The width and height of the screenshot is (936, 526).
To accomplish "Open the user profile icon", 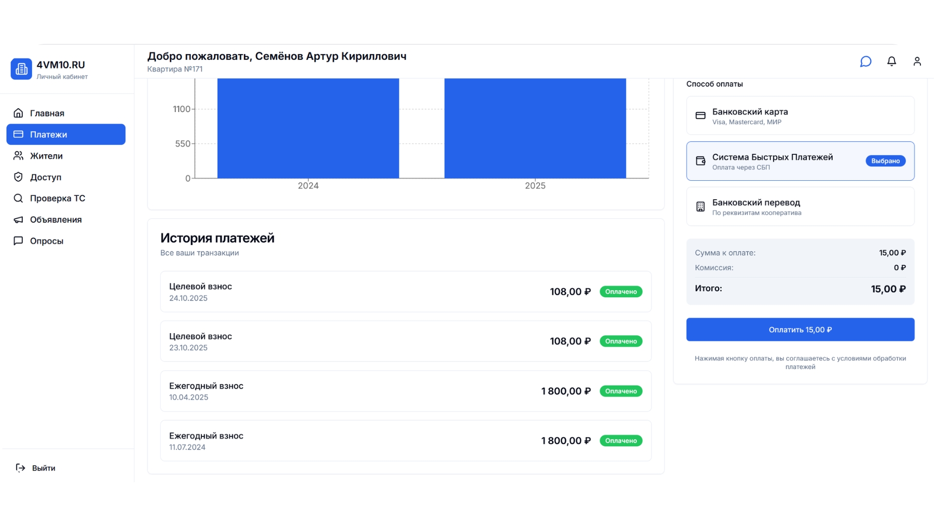I will click(x=916, y=61).
